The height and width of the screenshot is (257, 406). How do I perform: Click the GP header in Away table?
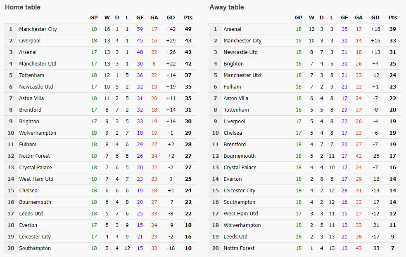[299, 18]
